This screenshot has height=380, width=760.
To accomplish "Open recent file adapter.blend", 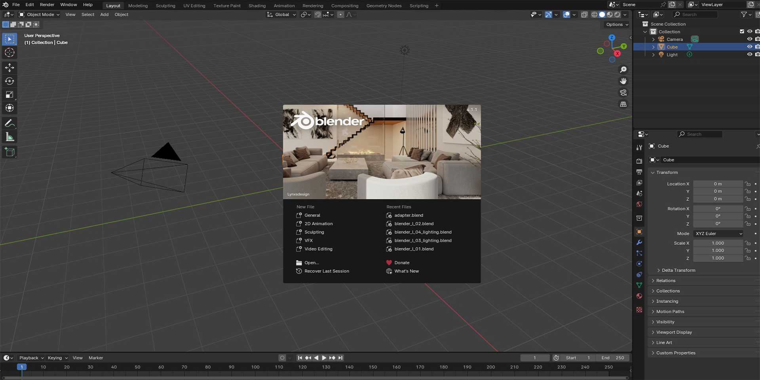I will point(408,215).
